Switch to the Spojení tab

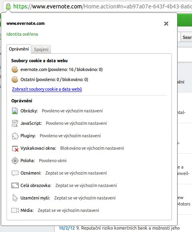pyautogui.click(x=41, y=49)
